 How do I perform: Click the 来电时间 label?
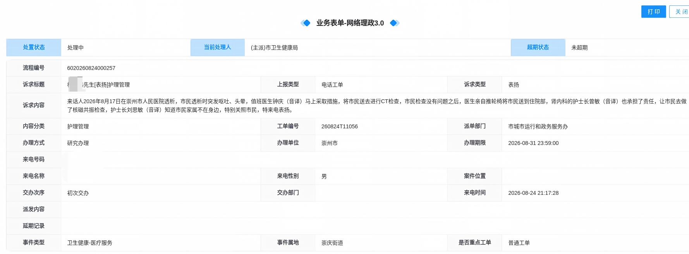tap(475, 193)
